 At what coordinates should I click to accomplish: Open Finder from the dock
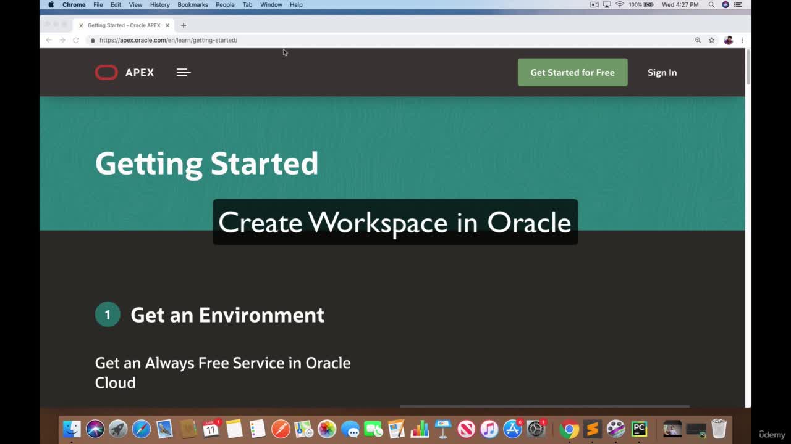[72, 429]
